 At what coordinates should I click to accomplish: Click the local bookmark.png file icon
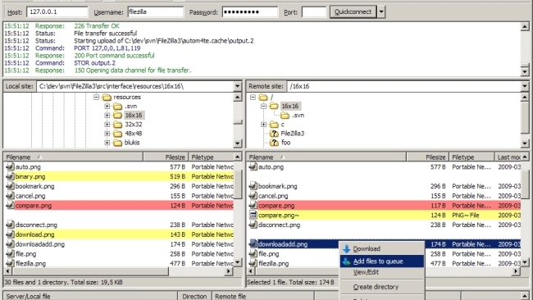10,186
